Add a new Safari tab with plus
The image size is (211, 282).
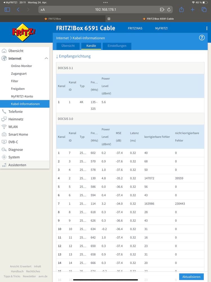[x=192, y=10]
